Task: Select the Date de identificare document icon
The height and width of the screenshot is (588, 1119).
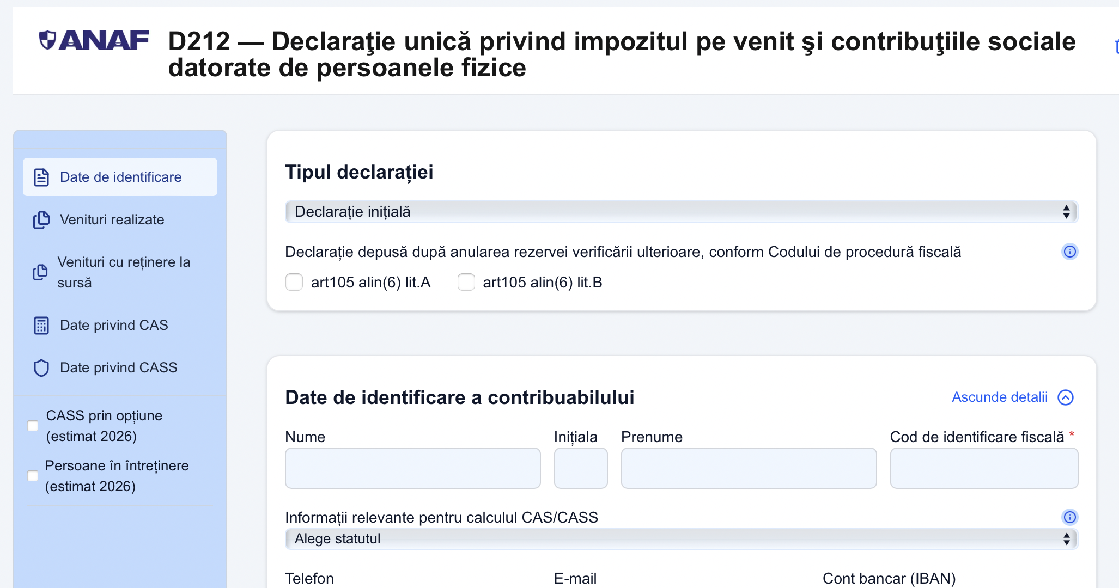Action: pos(41,176)
